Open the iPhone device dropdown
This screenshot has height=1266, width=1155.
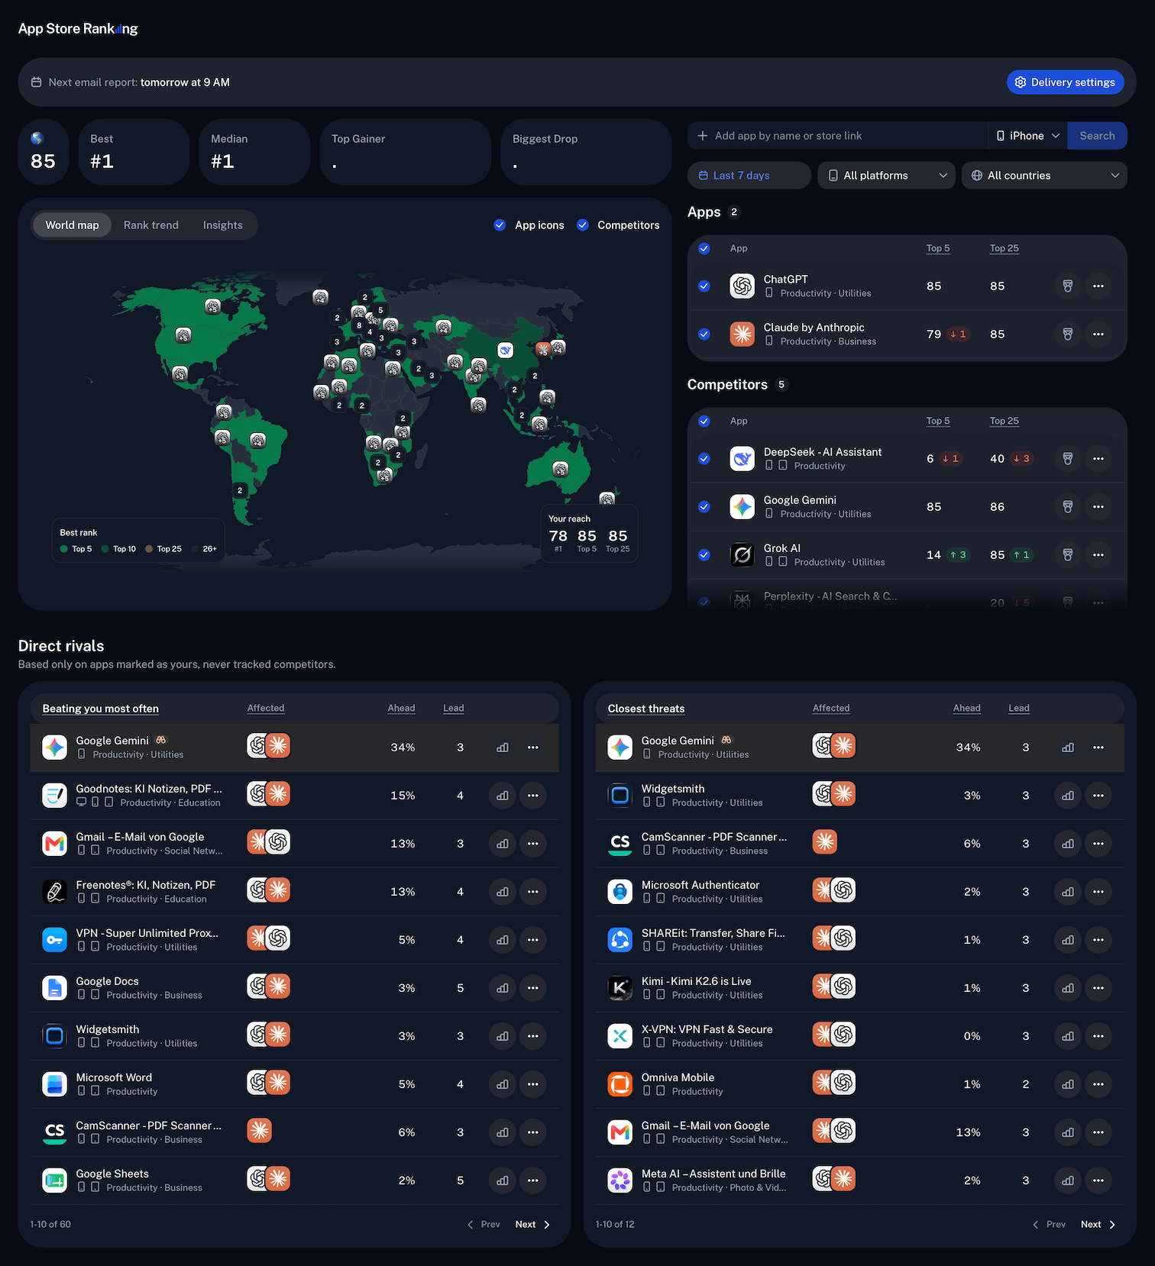pyautogui.click(x=1028, y=136)
